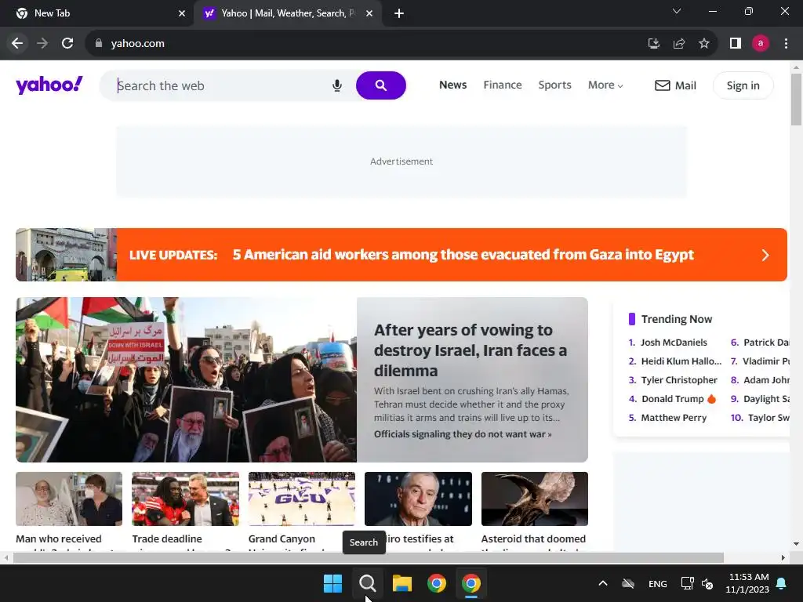Image resolution: width=803 pixels, height=602 pixels.
Task: Open the Iran faces a dilemma headline
Action: click(x=471, y=350)
